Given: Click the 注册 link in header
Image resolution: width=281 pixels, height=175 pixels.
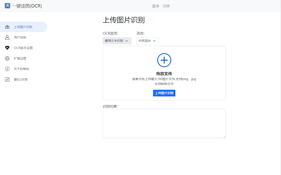Looking at the screenshot, I should click(x=166, y=6).
